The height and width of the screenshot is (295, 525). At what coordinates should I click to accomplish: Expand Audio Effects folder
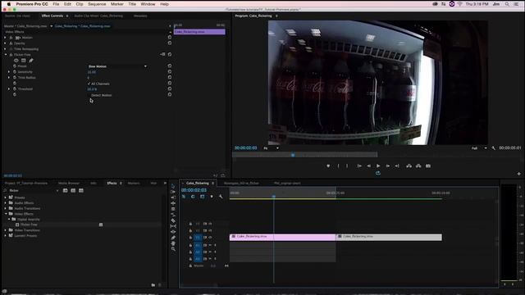coord(6,203)
